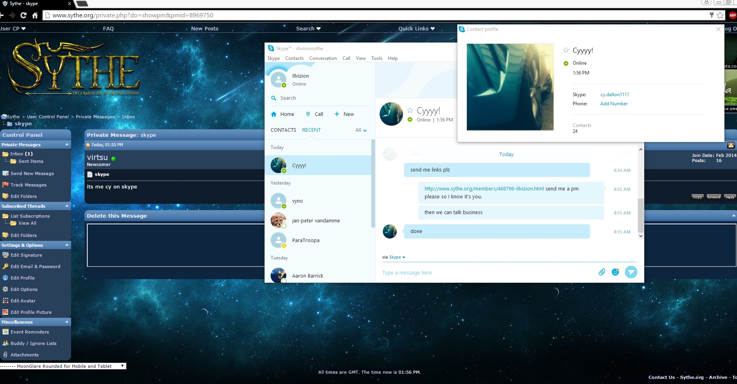Screen dimensions: 737x384
Task: Click the key icon for Edit Email & Password
Action: pos(6,267)
